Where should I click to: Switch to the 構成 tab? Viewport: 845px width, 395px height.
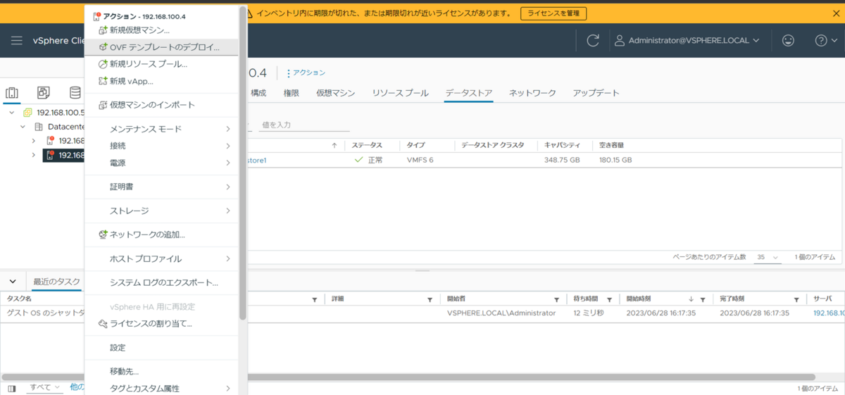258,93
